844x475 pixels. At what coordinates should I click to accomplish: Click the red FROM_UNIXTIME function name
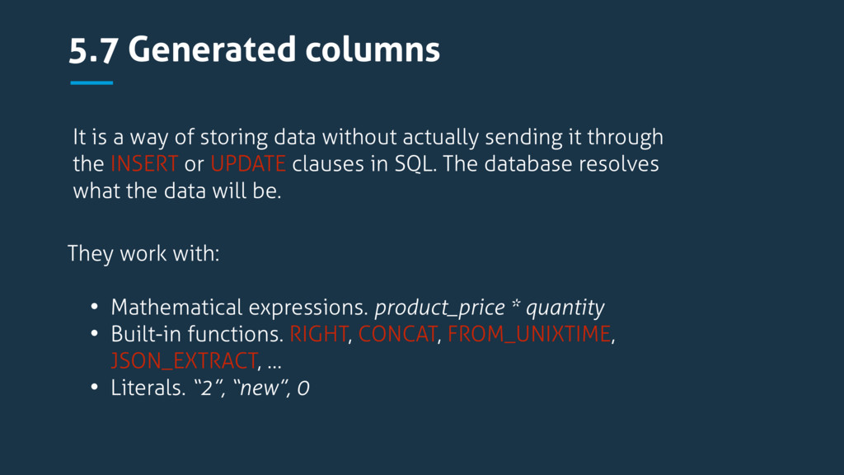pos(529,335)
